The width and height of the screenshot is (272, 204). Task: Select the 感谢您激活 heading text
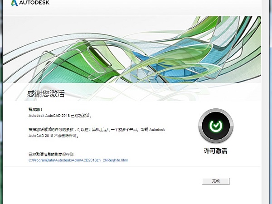tap(46, 94)
